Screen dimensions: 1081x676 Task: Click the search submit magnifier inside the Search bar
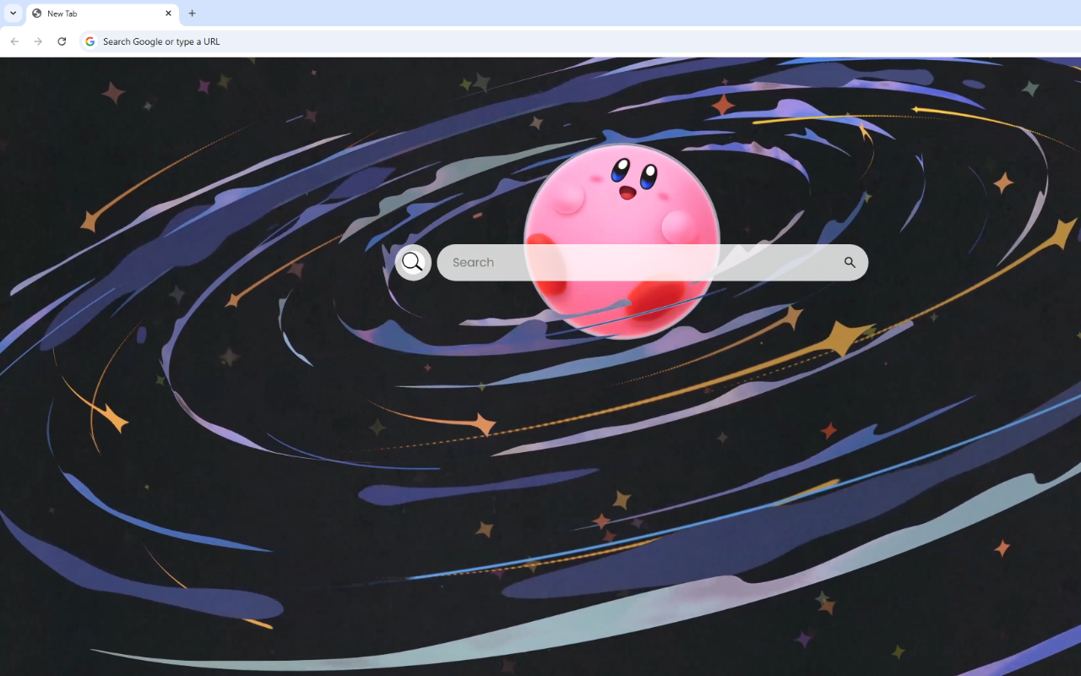(x=850, y=262)
